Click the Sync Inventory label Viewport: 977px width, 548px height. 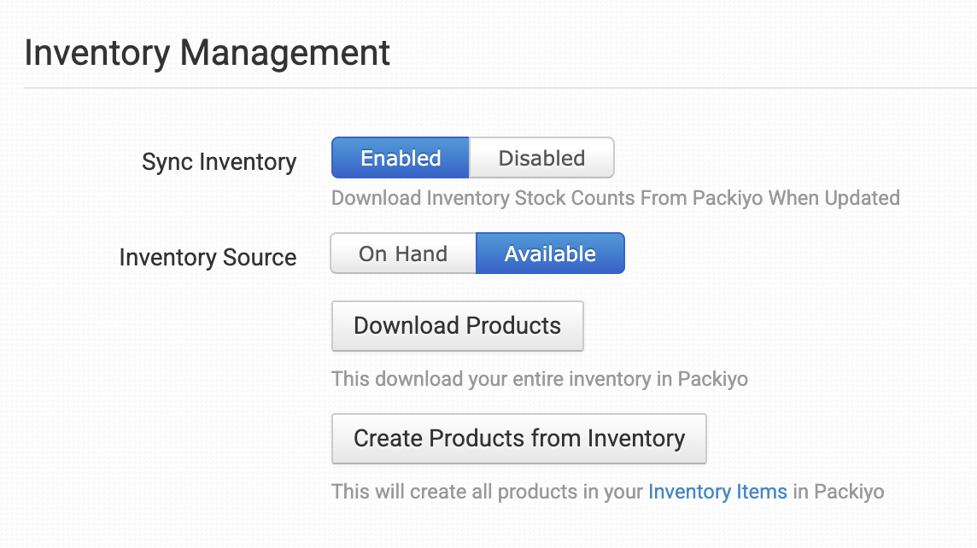point(219,162)
